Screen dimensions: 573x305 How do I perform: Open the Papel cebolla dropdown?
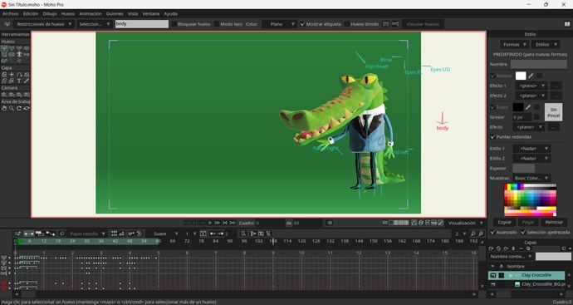click(86, 234)
